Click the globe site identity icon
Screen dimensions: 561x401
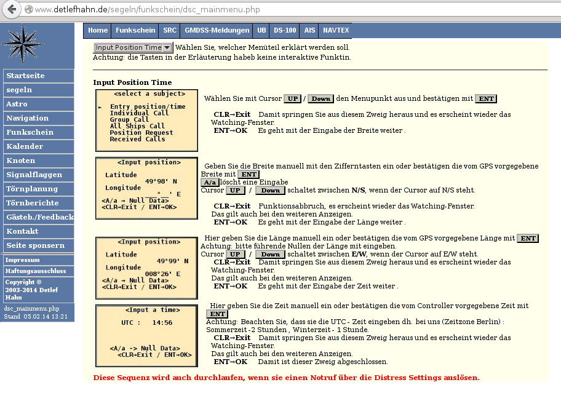[29, 10]
